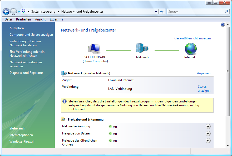Click the blue Help question mark icon

(223, 24)
